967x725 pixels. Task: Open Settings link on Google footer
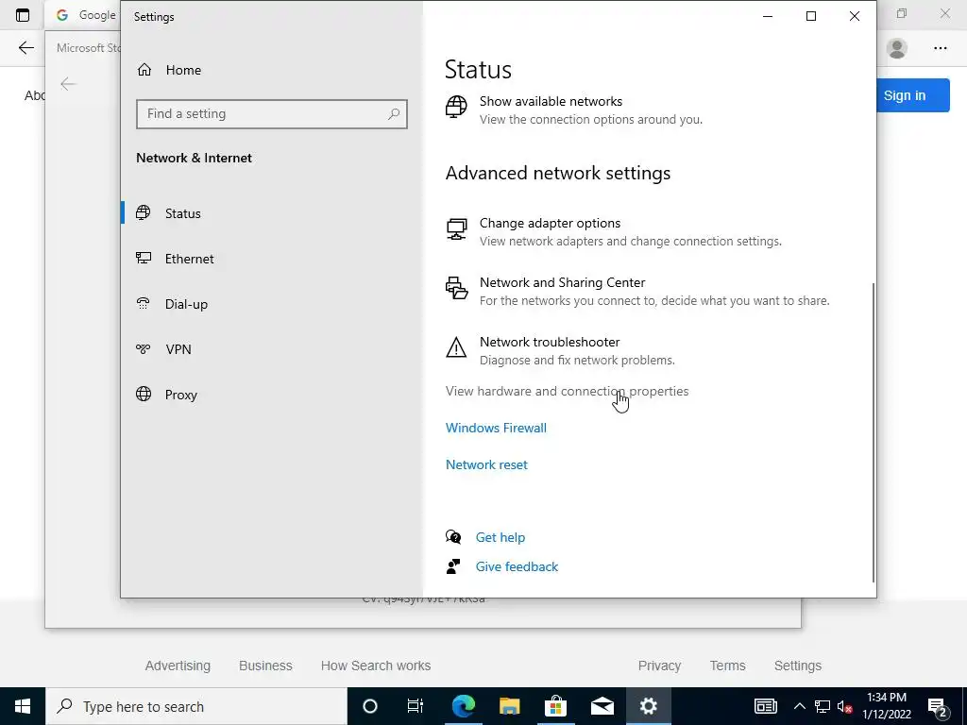(x=798, y=666)
